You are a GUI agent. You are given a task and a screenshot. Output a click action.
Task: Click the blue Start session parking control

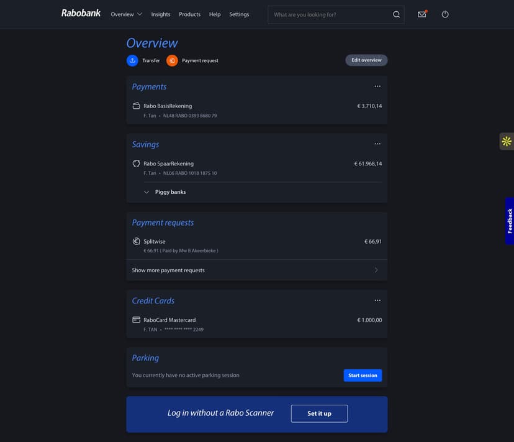click(x=363, y=375)
